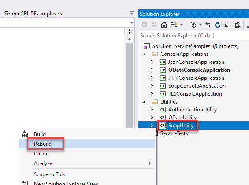Screen dimensions: 249x185
Task: Open the Pending Changes Filter dropdown arrow
Action: [201, 25]
